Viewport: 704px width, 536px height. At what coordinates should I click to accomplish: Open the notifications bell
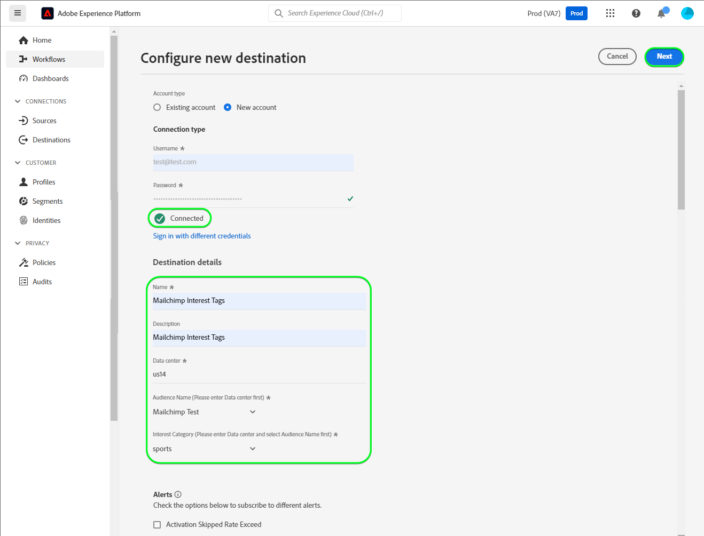[x=661, y=13]
